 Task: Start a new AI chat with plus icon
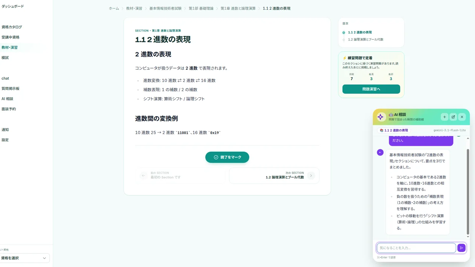point(444,117)
